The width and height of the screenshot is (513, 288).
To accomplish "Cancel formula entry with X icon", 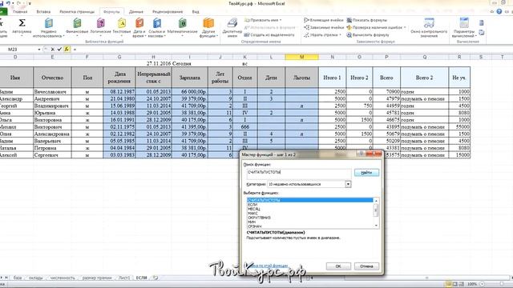I will [x=52, y=50].
